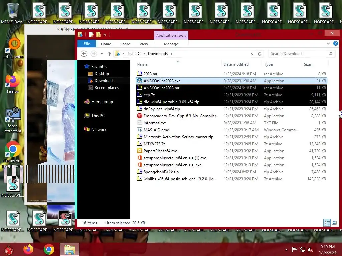Open the ctrl+a, enter desktop shortcut
The height and width of the screenshot is (256, 342).
tap(13, 48)
